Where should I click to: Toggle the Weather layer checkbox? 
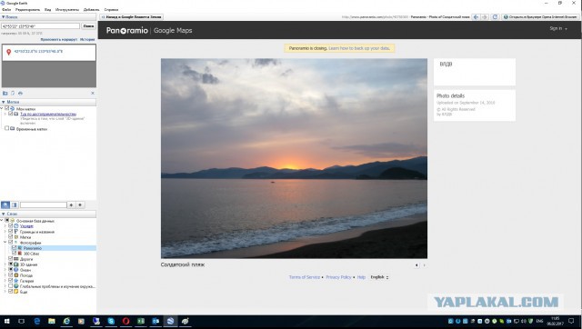pyautogui.click(x=10, y=275)
